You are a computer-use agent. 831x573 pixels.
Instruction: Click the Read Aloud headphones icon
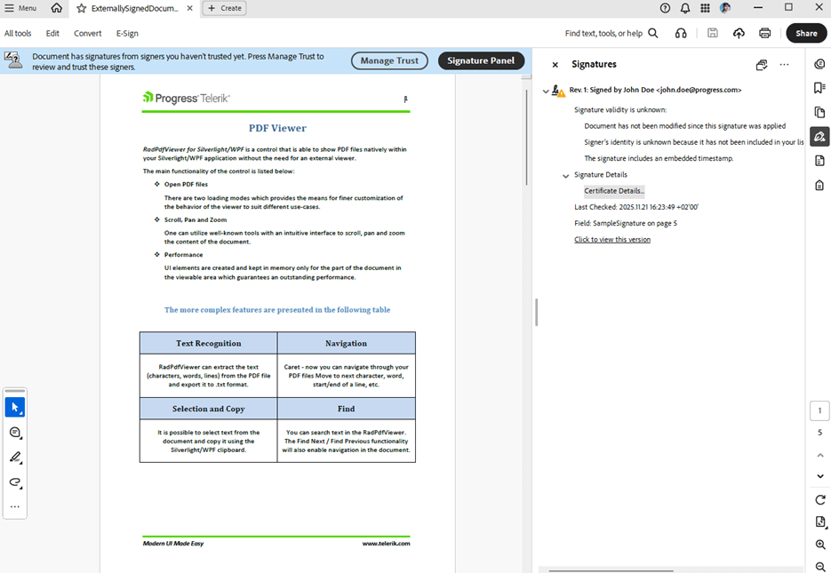pyautogui.click(x=681, y=32)
